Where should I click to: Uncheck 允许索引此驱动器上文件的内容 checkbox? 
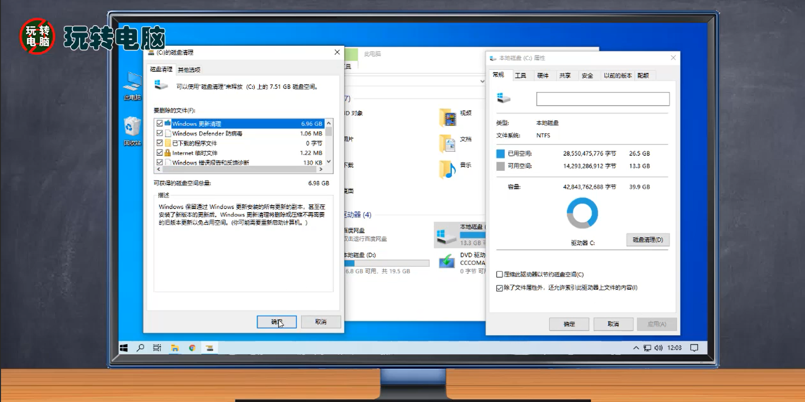click(500, 288)
